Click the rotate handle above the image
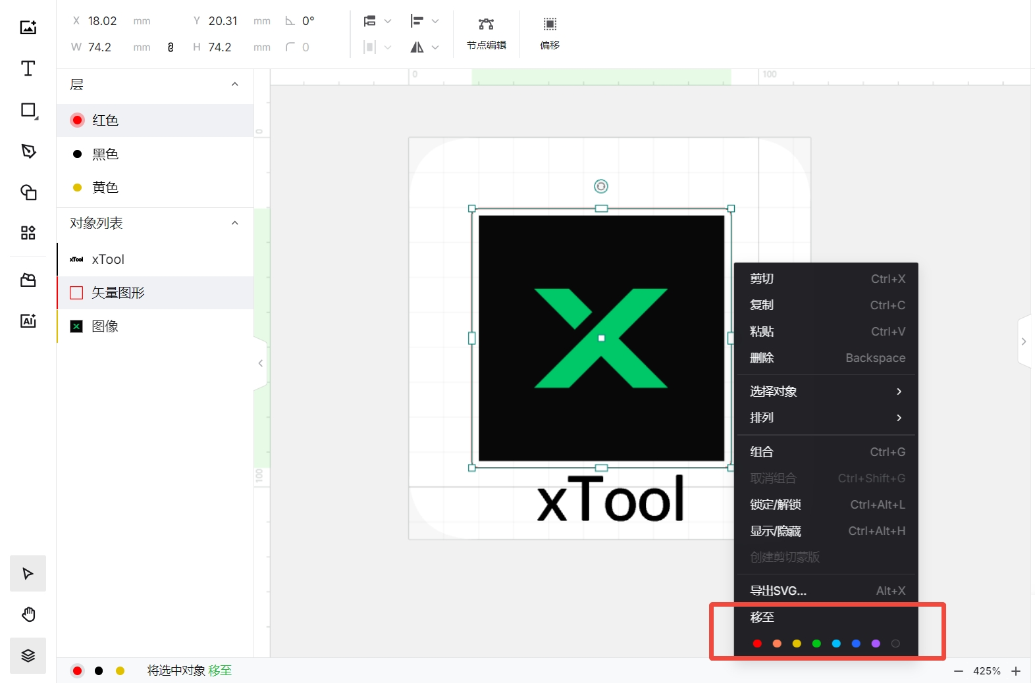The width and height of the screenshot is (1035, 683). coord(601,186)
